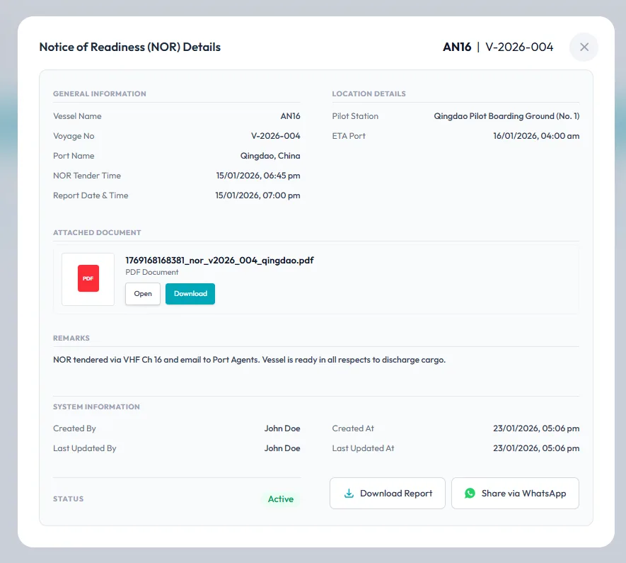Click the AN16 vessel code in header

[x=457, y=47]
